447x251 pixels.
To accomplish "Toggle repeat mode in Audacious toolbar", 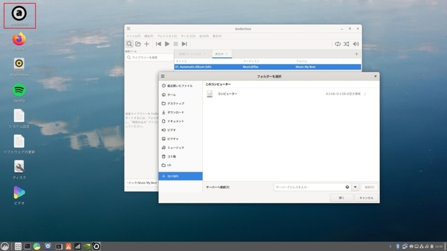I will click(338, 44).
